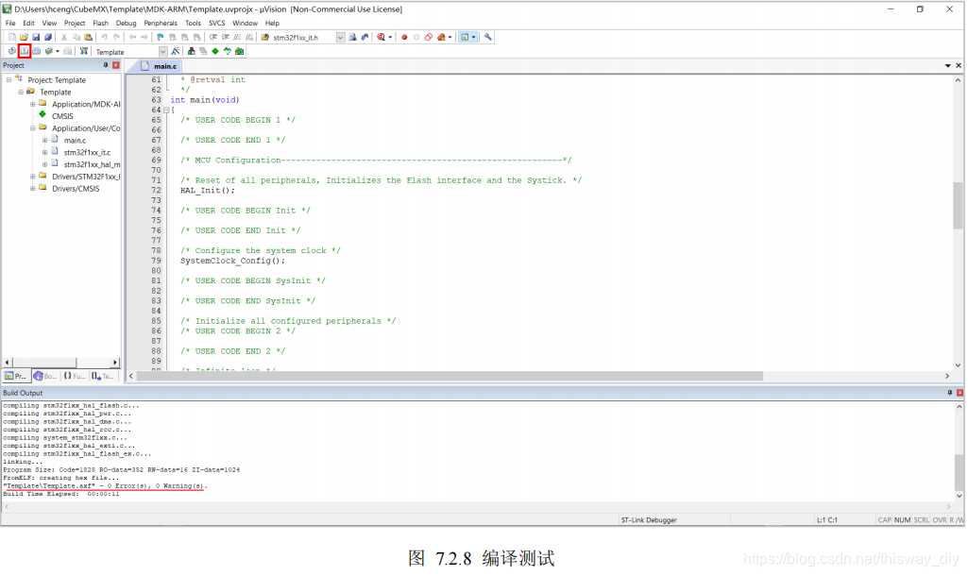The height and width of the screenshot is (576, 968).
Task: Click the Select Software Packs icon
Action: point(228,51)
